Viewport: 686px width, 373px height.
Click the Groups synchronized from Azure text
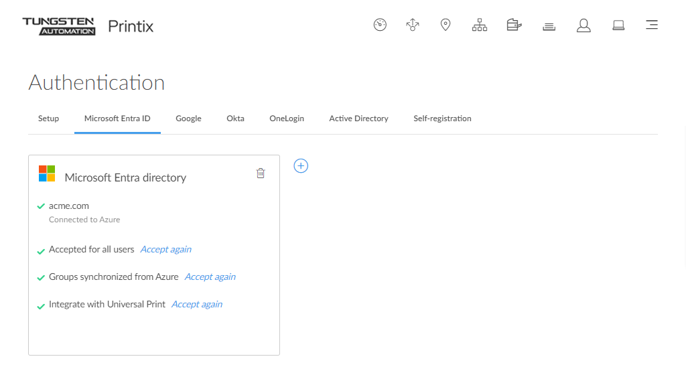(114, 277)
